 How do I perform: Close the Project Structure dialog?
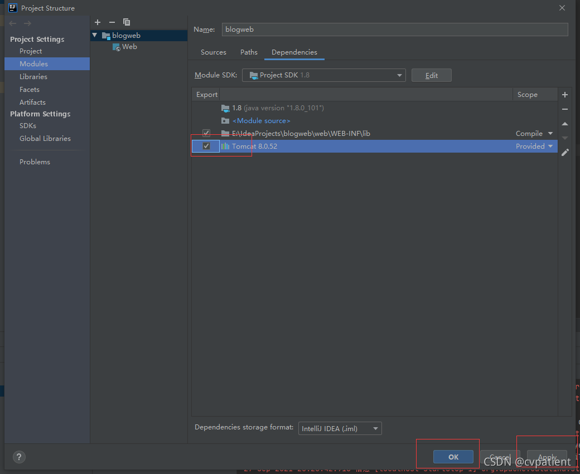click(562, 8)
